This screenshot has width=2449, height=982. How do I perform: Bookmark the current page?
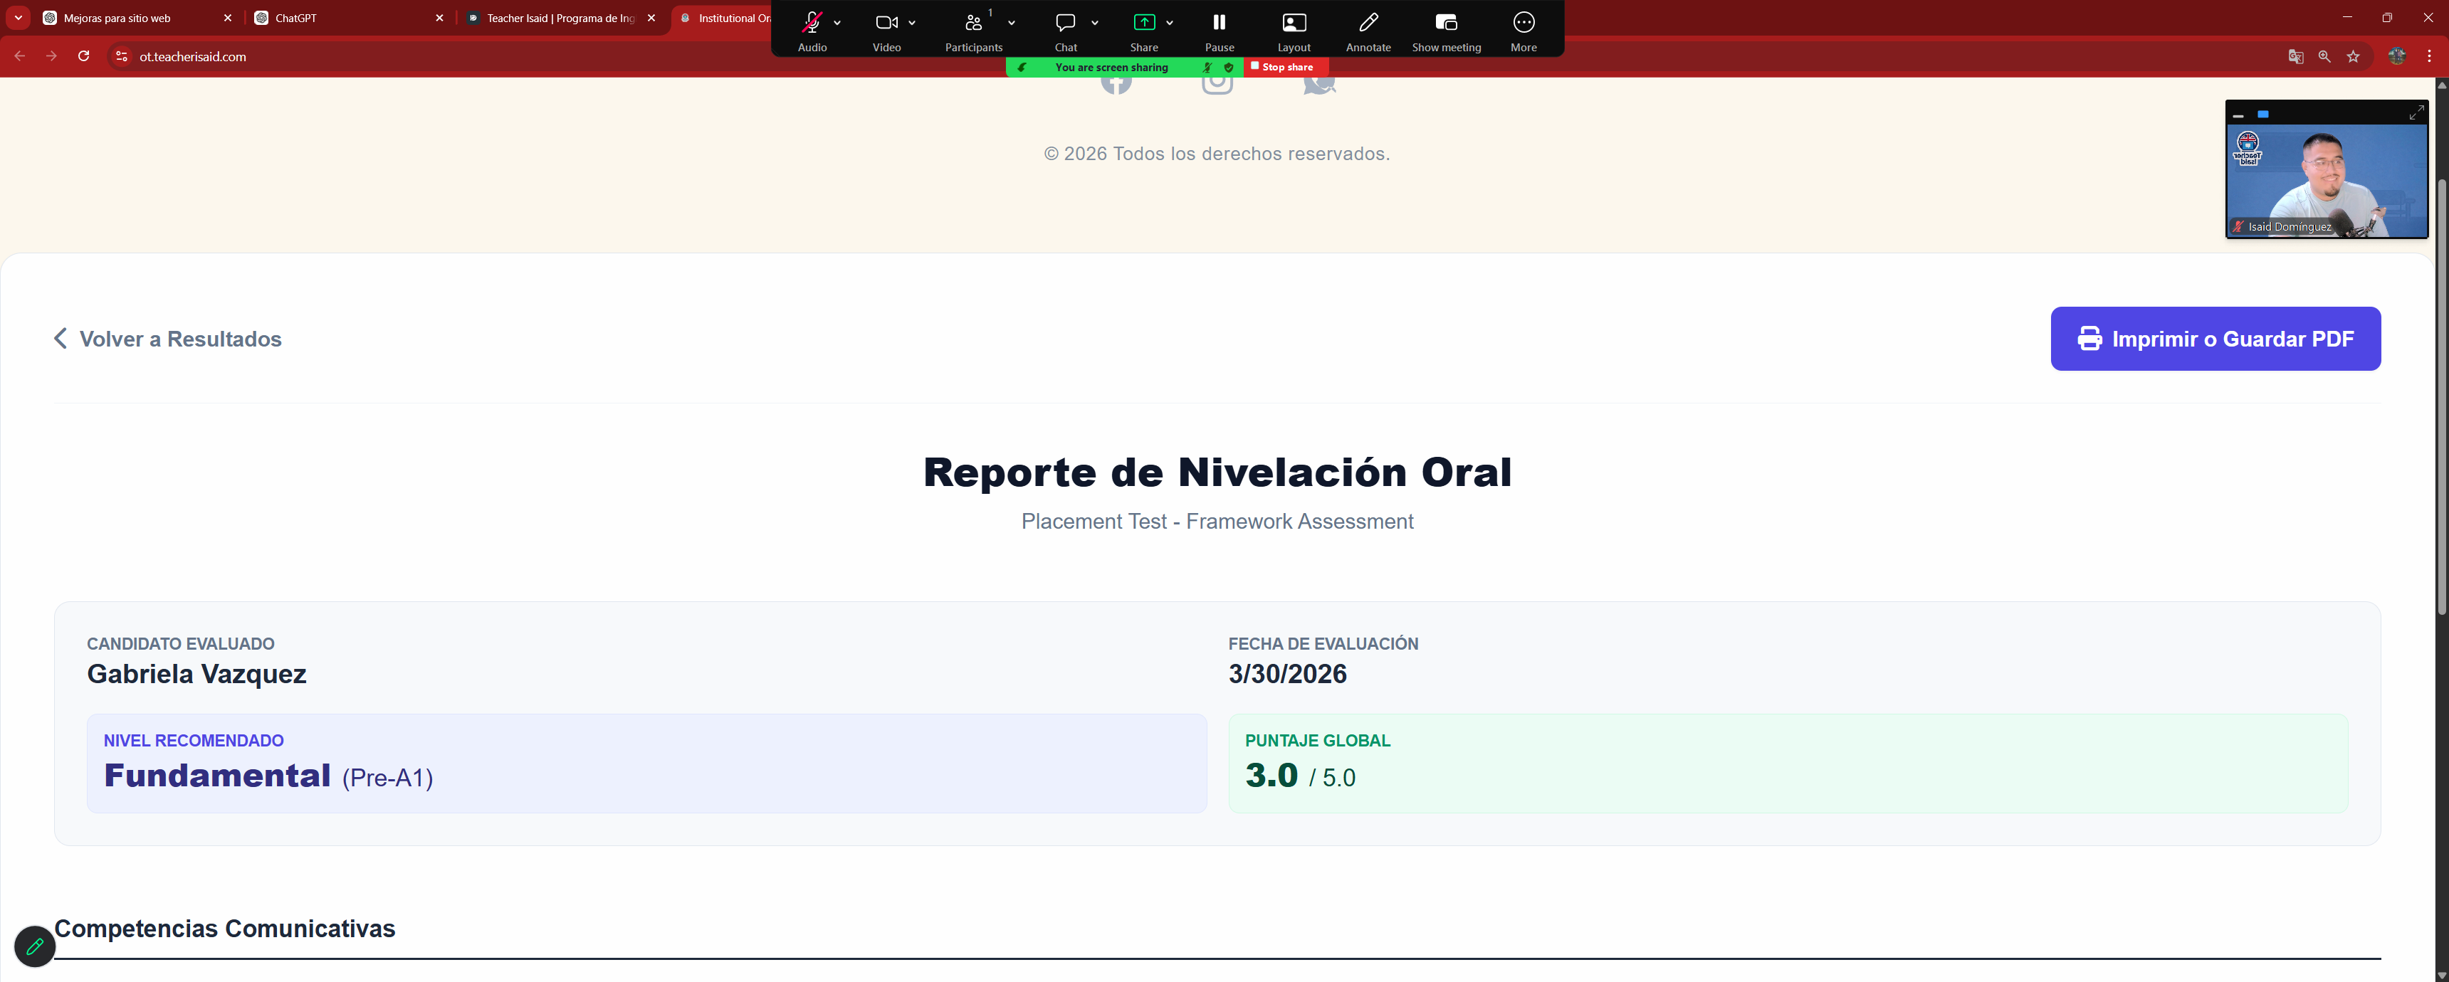2354,56
